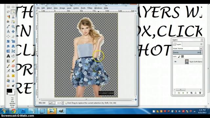Select the Airbrush tool

8,71
